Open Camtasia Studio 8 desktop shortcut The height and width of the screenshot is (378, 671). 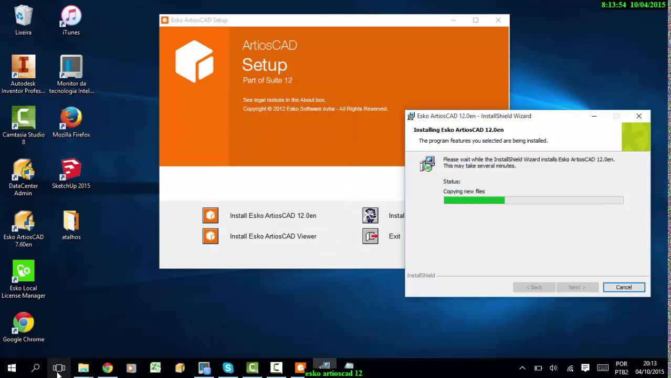click(23, 125)
